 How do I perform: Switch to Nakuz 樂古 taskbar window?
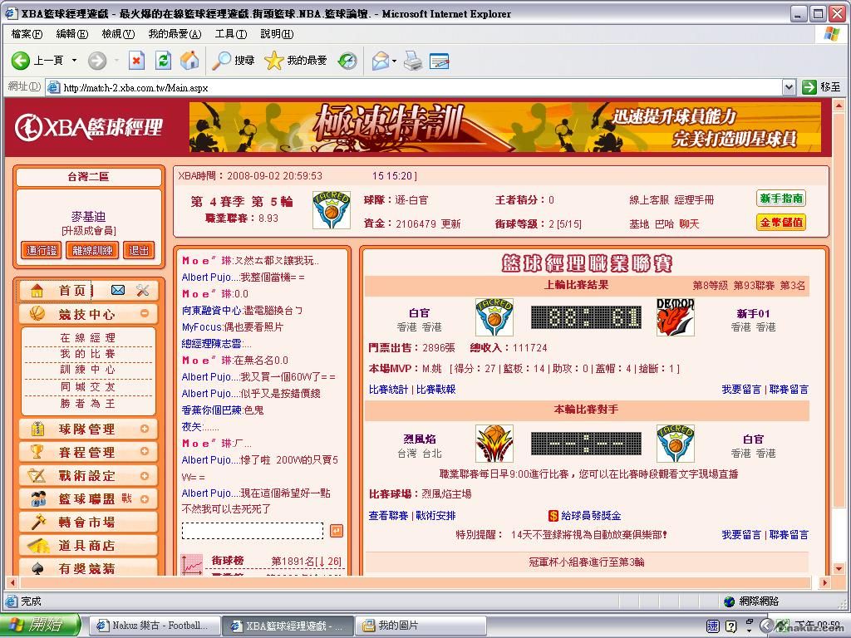[x=153, y=626]
